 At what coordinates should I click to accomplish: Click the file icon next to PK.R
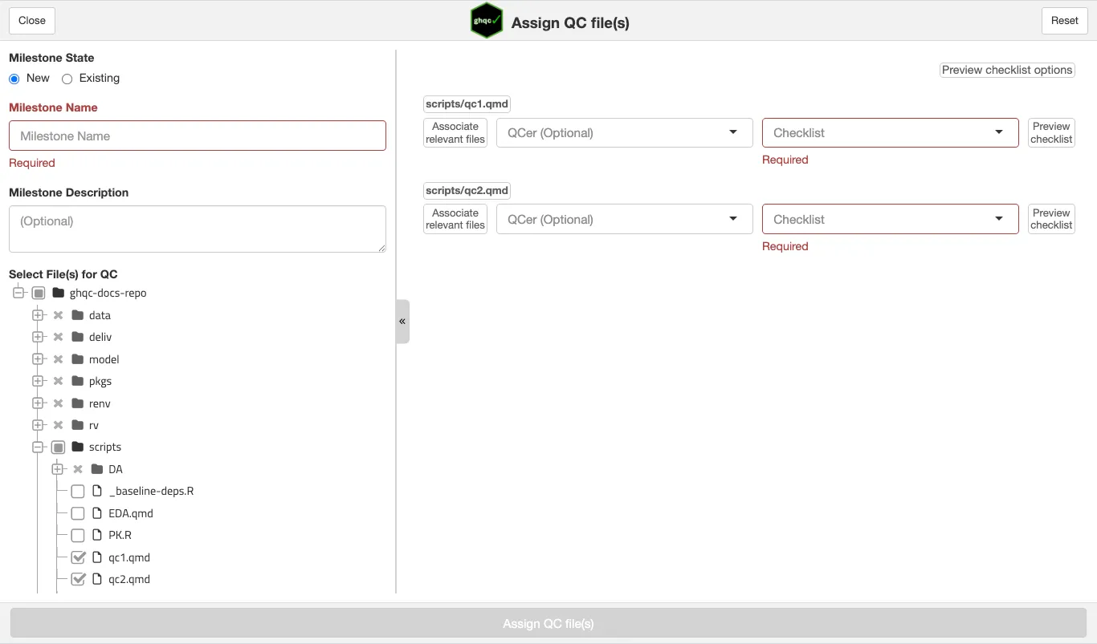tap(97, 535)
